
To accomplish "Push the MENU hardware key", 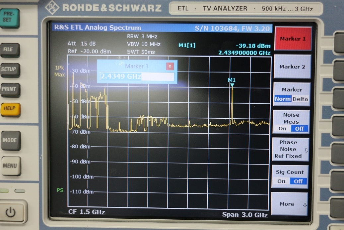I will coord(11,166).
